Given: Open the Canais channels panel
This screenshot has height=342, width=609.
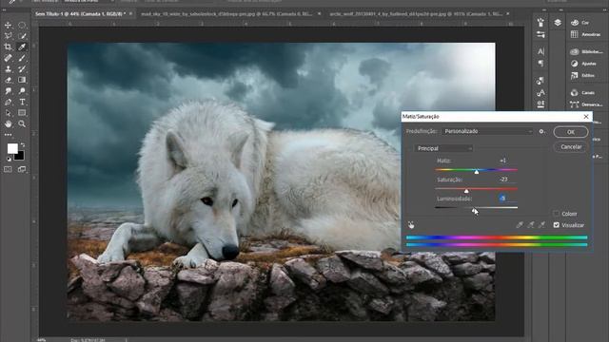Looking at the screenshot, I should [582, 93].
